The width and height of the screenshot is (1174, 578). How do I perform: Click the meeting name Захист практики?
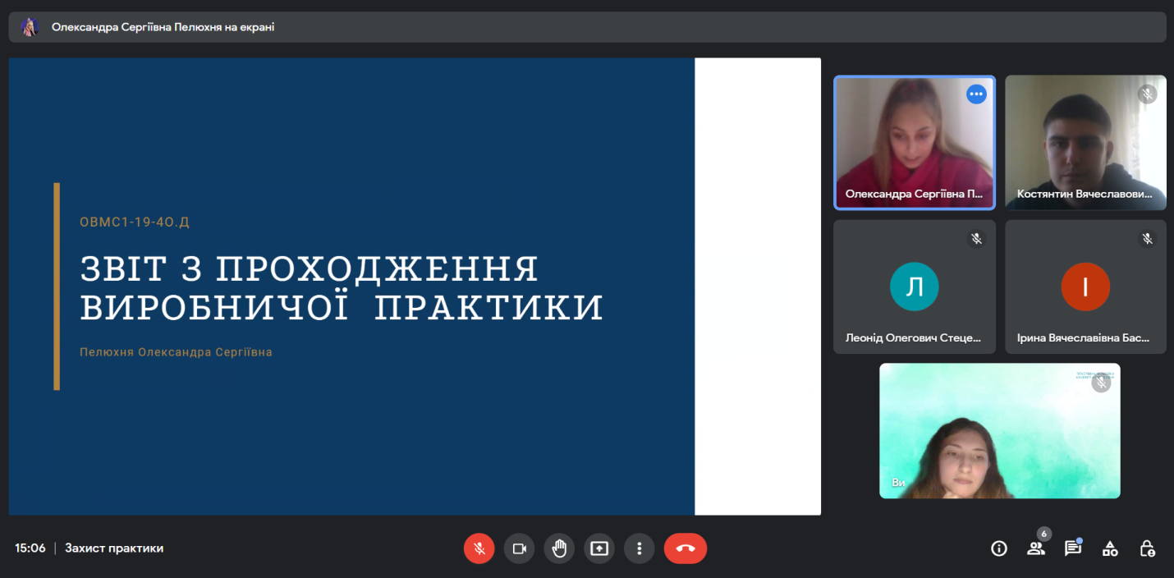pos(114,548)
